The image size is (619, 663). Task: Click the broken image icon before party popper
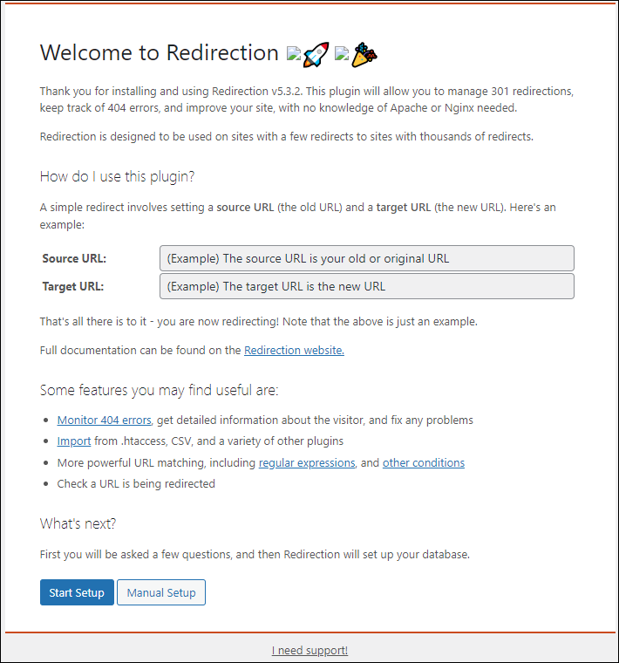pos(342,53)
